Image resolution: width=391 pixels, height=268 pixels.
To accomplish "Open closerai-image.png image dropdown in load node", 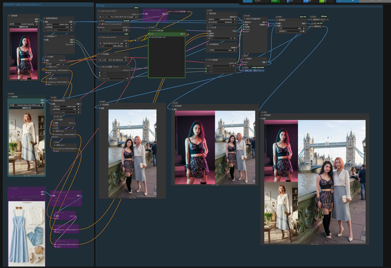I will (24, 24).
